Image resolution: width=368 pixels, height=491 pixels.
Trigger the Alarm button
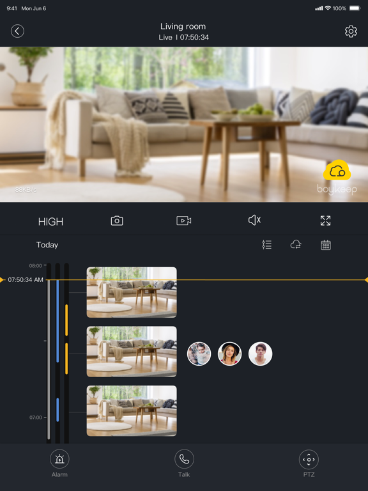coord(59,464)
